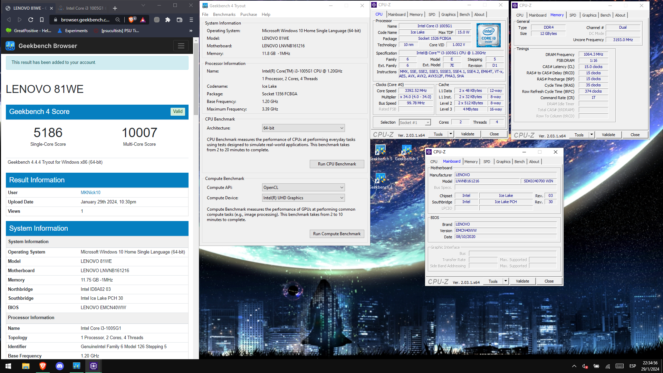Click the Brave icon in taskbar

[x=42, y=366]
